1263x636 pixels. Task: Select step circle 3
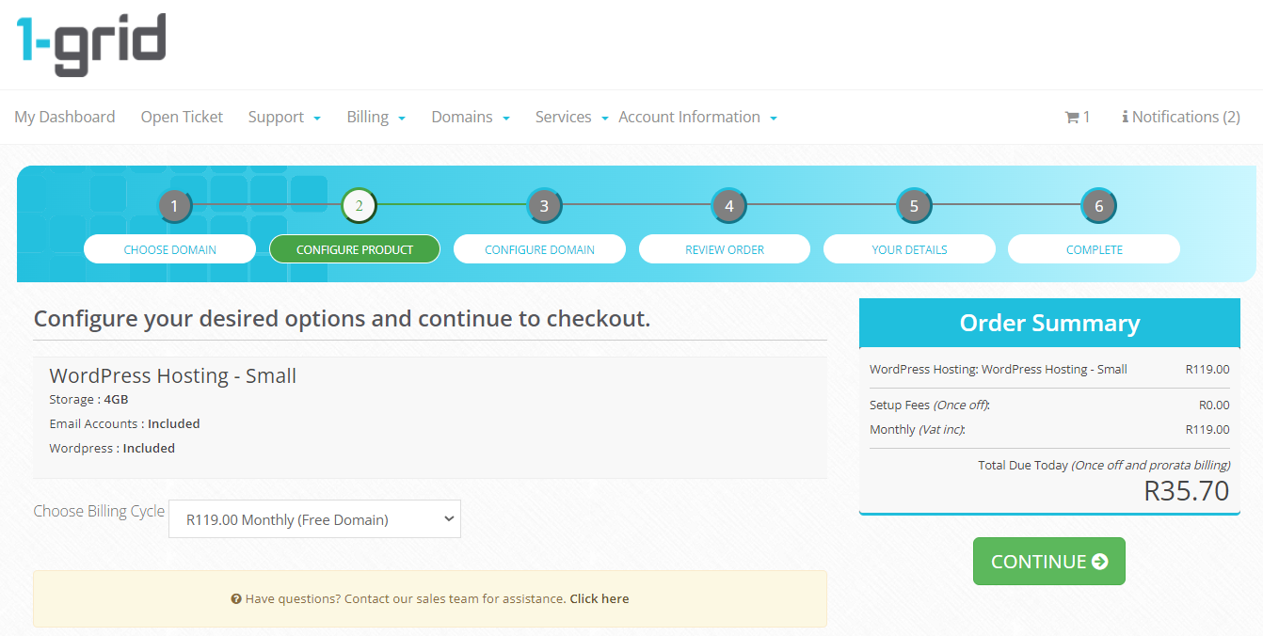[x=544, y=205]
